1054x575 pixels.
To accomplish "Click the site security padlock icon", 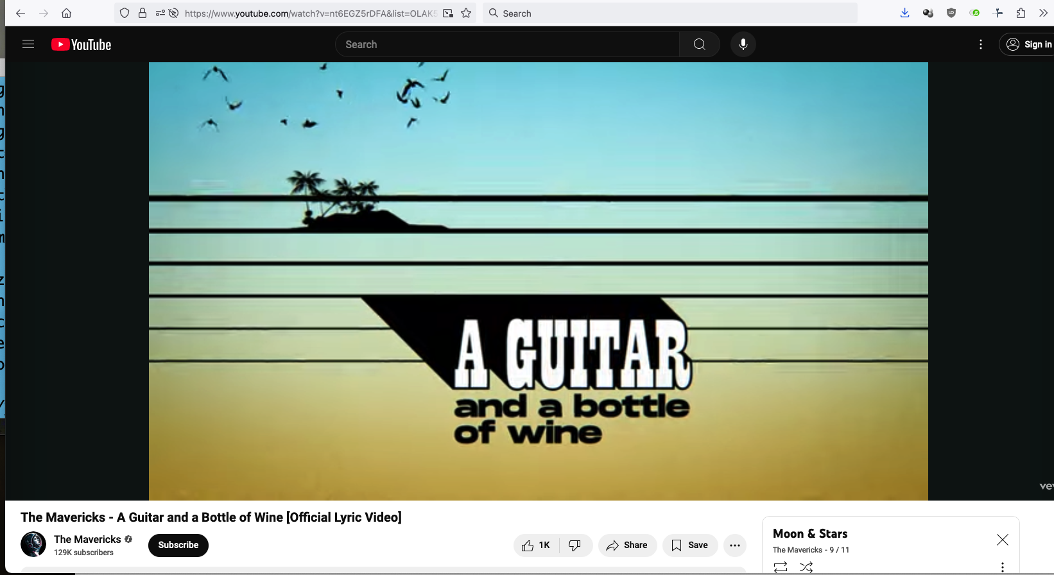I will 143,13.
